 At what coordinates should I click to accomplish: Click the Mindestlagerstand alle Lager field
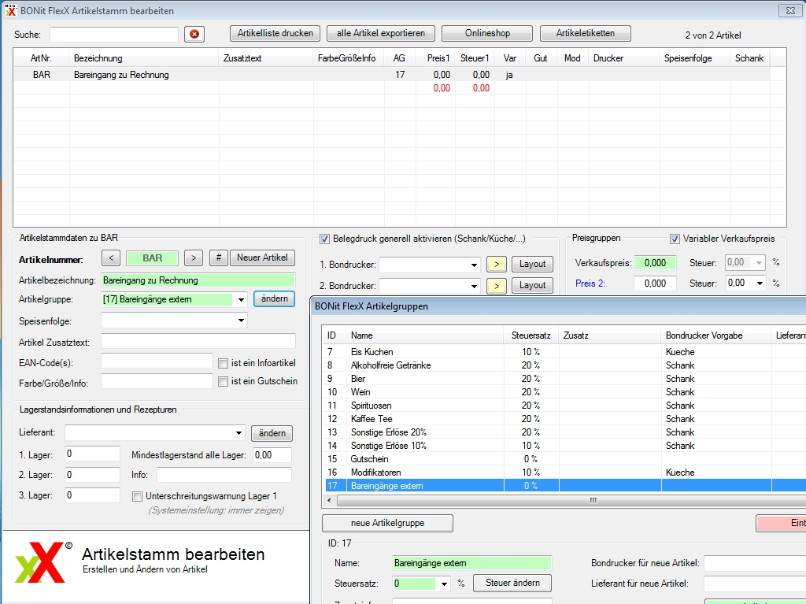(x=272, y=455)
